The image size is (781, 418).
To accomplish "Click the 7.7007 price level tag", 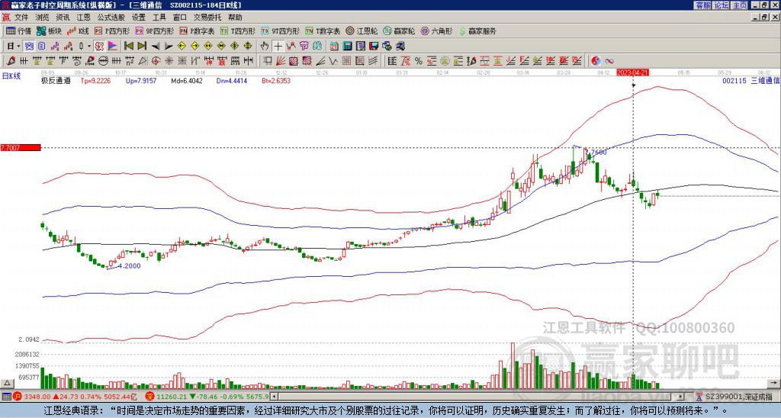I will point(20,147).
